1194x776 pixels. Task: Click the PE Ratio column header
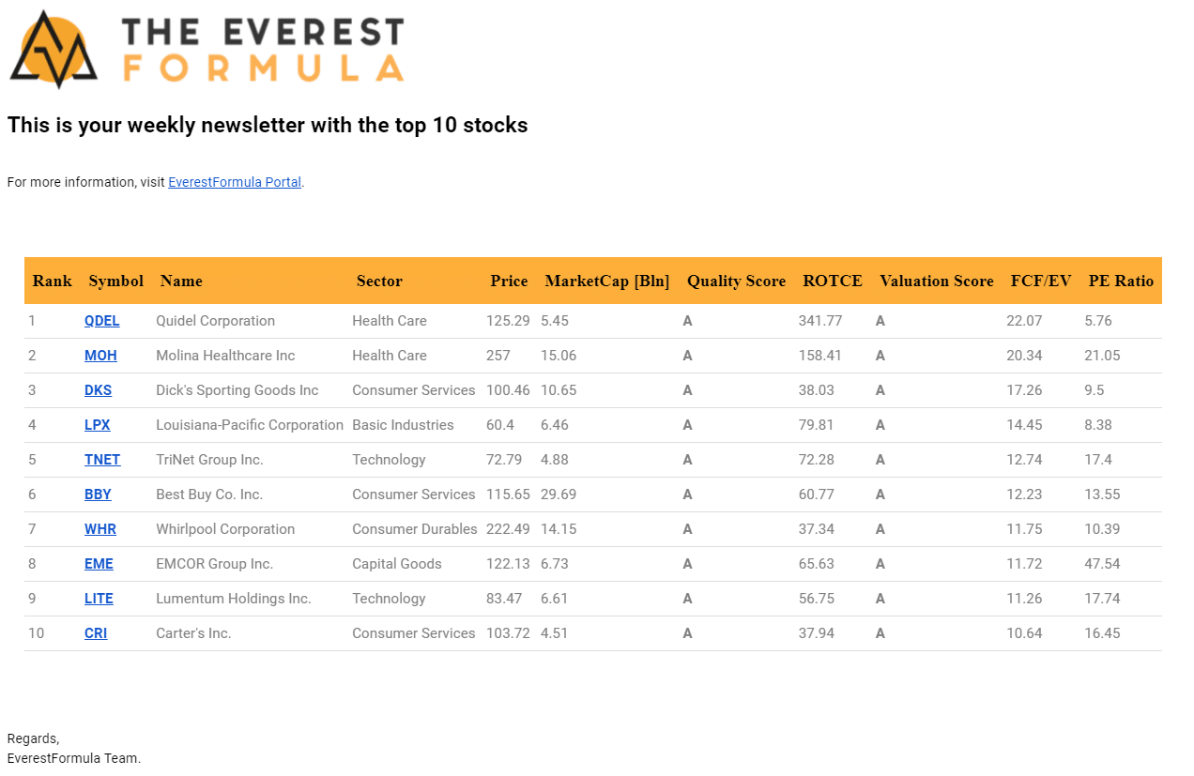point(1121,281)
